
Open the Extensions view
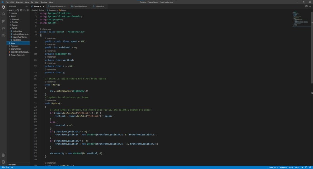pos(3,36)
